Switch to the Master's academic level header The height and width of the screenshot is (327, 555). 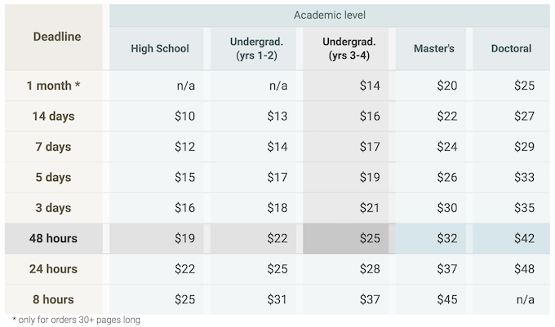pyautogui.click(x=435, y=49)
